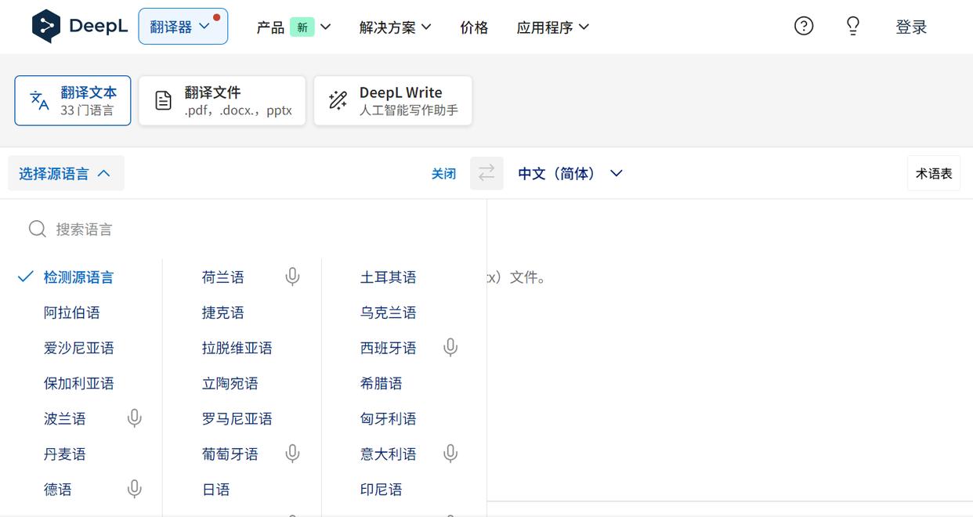Select 葡萄牙语 from the language list

click(230, 454)
